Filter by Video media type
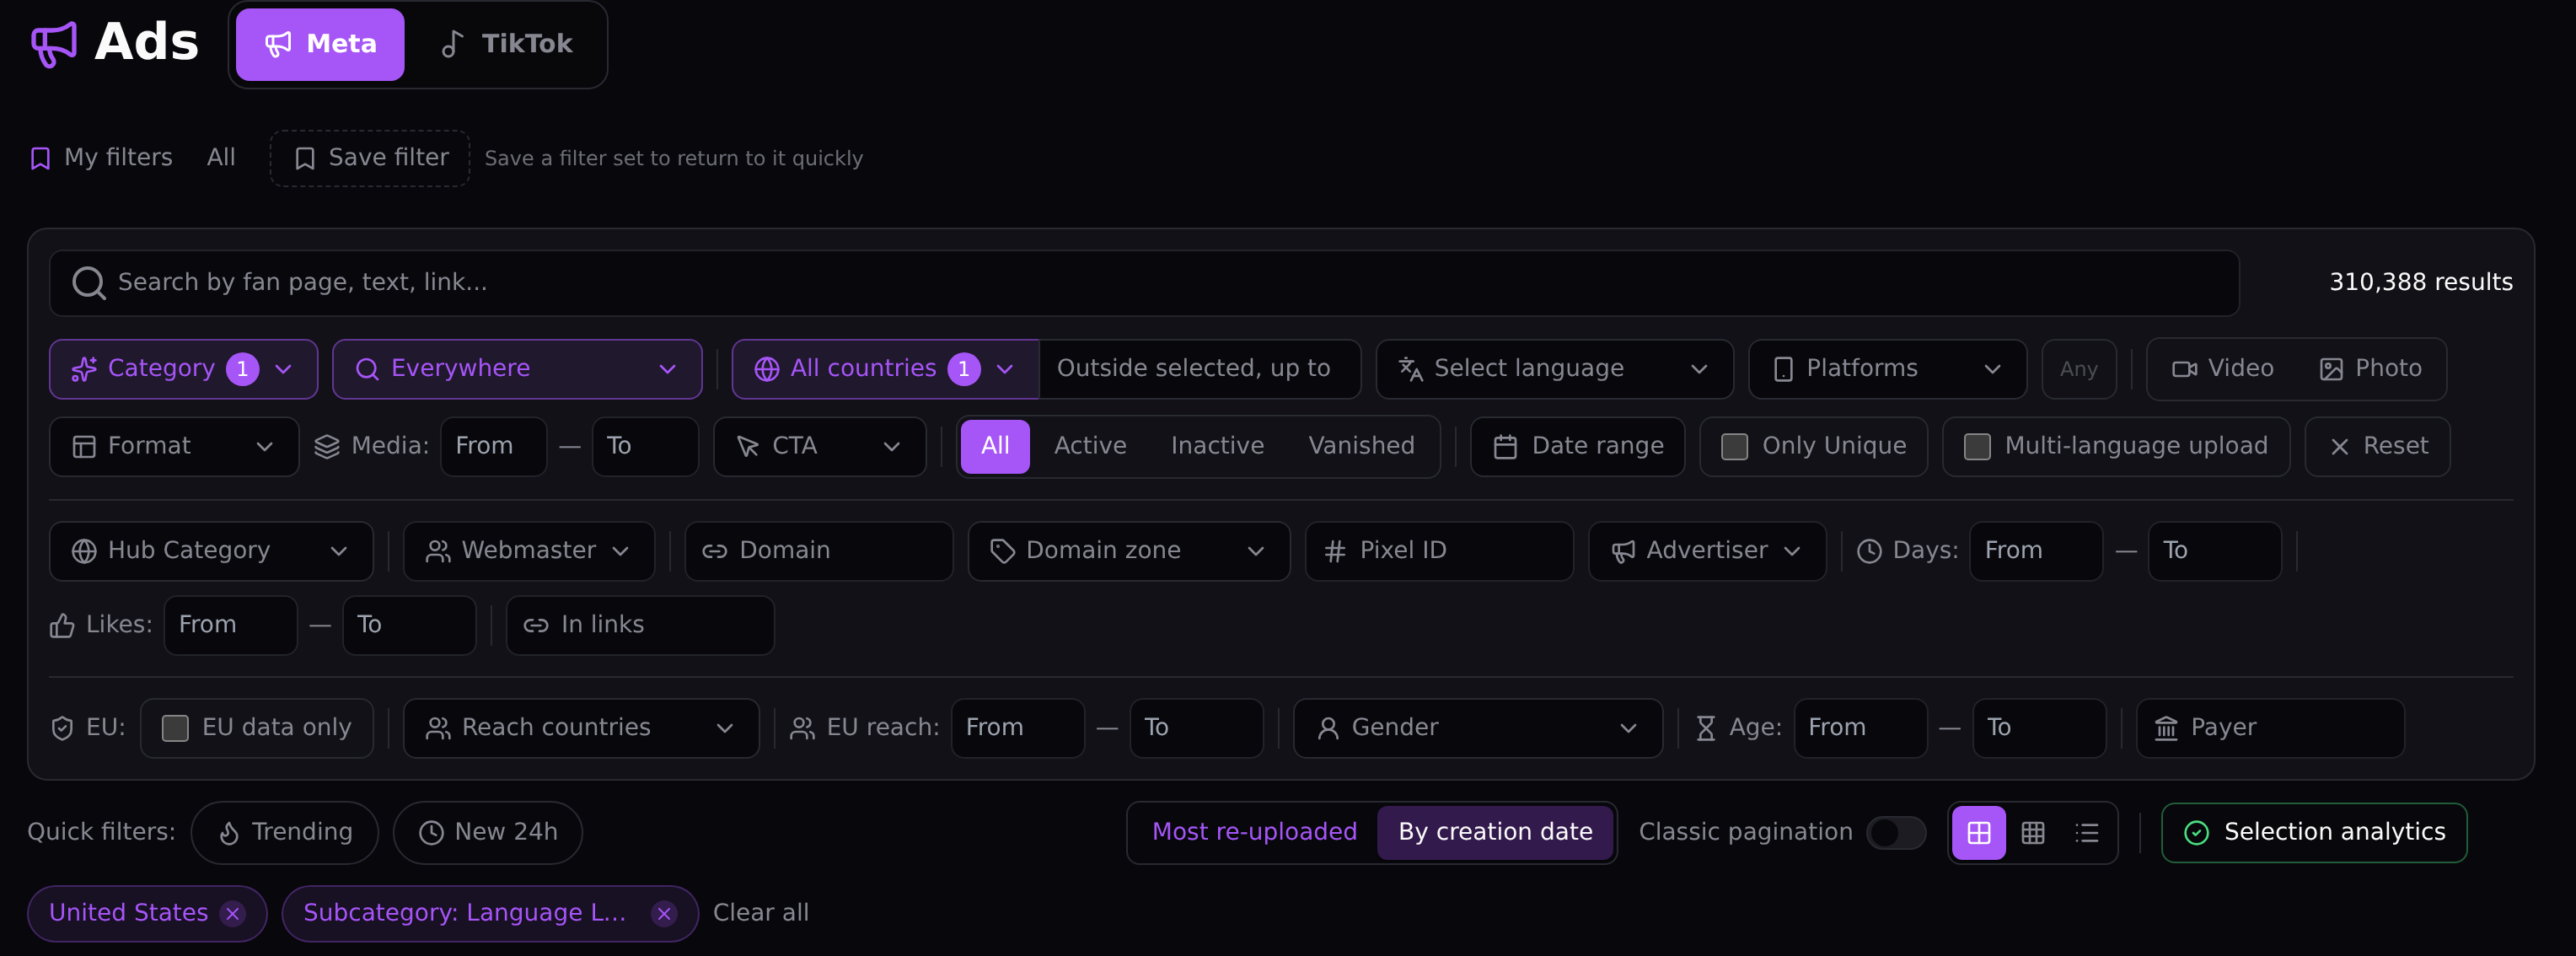 [x=2222, y=369]
